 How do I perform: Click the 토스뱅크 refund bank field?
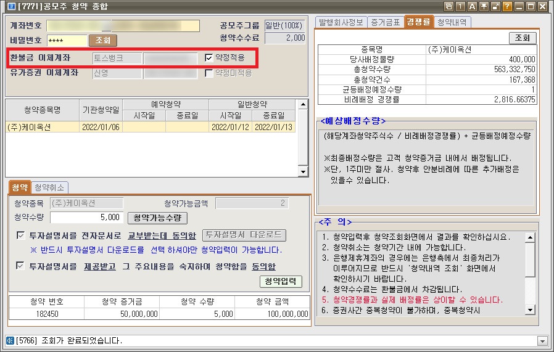point(117,58)
